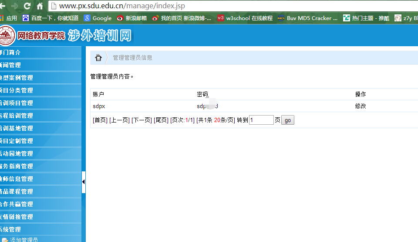Open 远程培训管理 in sidebar
Screen dimensions: 418x242
click(40, 116)
